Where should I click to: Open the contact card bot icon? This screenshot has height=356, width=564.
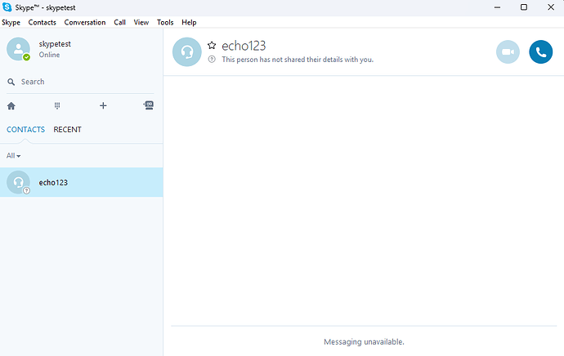pos(149,105)
